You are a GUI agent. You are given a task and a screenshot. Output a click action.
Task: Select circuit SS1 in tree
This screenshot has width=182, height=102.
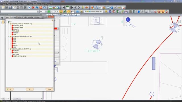coord(15,35)
